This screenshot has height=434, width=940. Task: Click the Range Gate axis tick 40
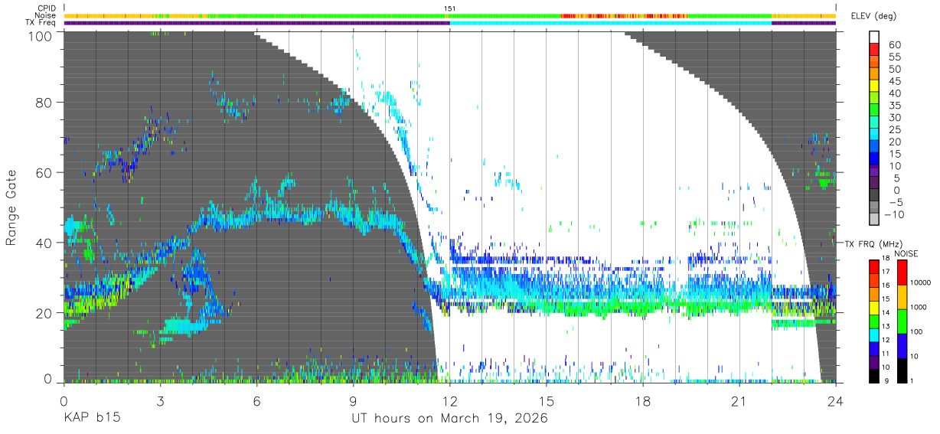click(44, 243)
